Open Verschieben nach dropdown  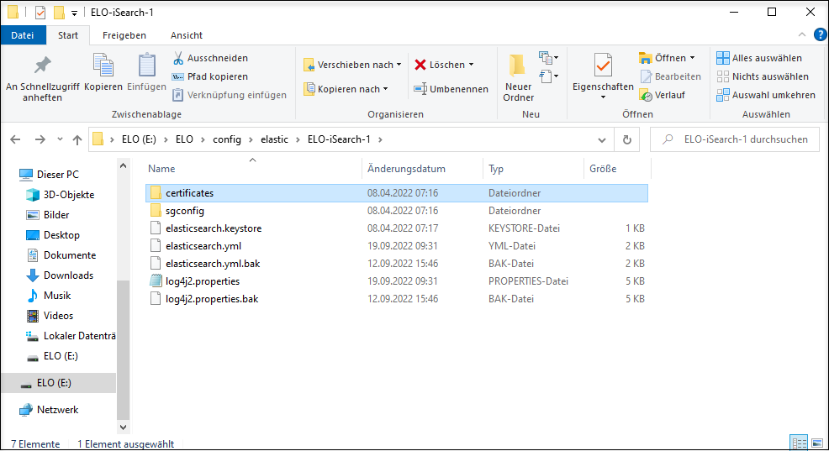(352, 65)
